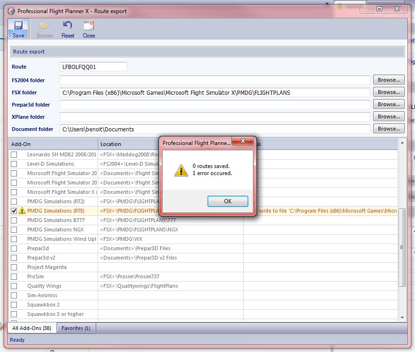Enable the Level-D Simulations checkbox
Screen dimensions: 415x352
click(14, 164)
